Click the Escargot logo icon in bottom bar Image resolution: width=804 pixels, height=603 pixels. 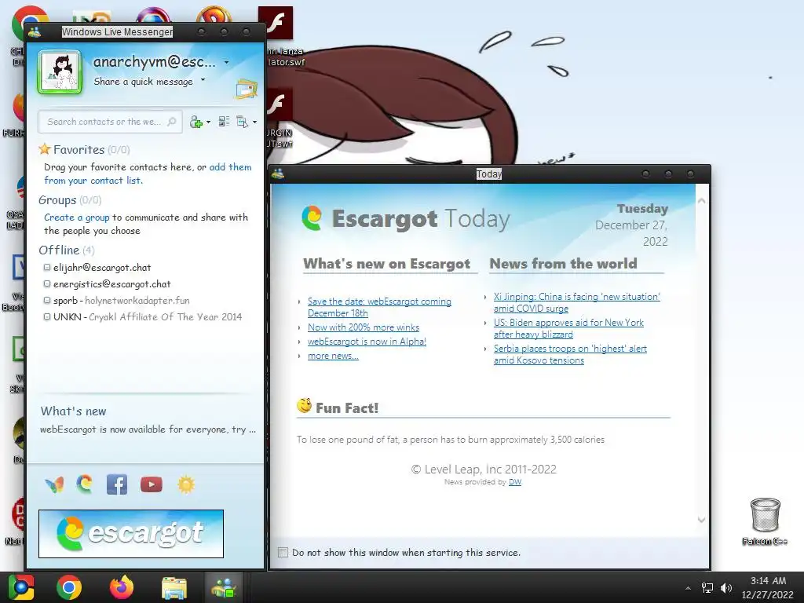pos(85,484)
